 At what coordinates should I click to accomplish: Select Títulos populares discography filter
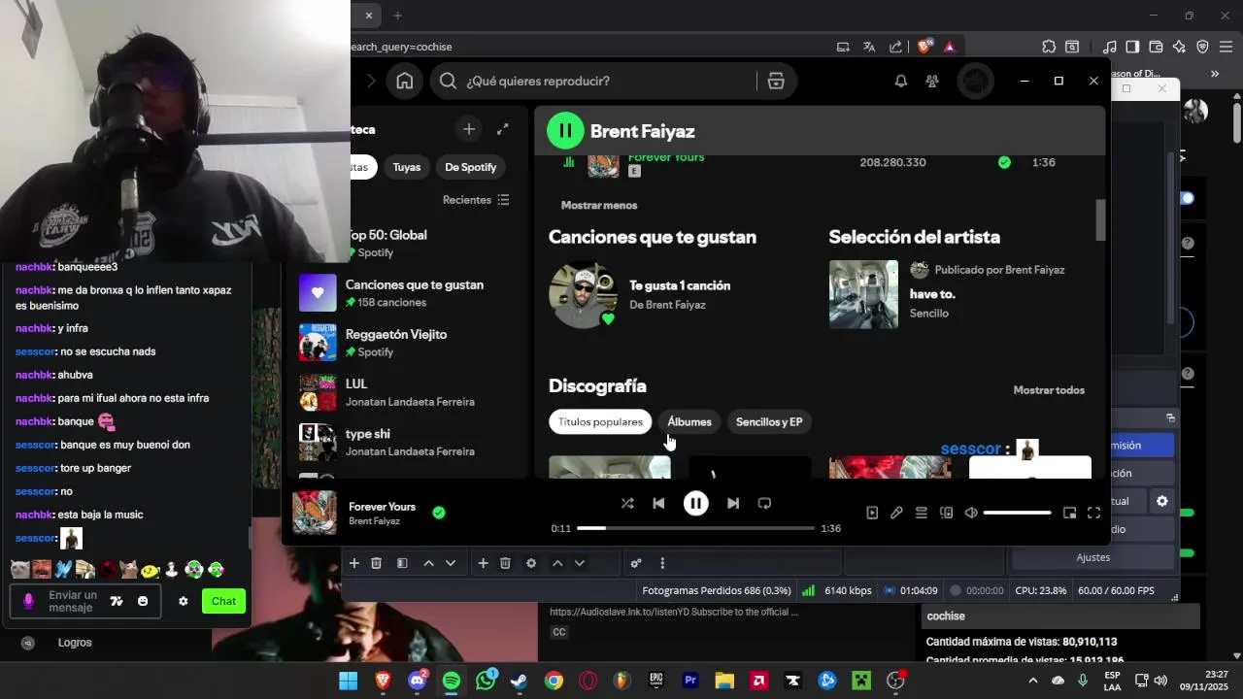(x=600, y=422)
